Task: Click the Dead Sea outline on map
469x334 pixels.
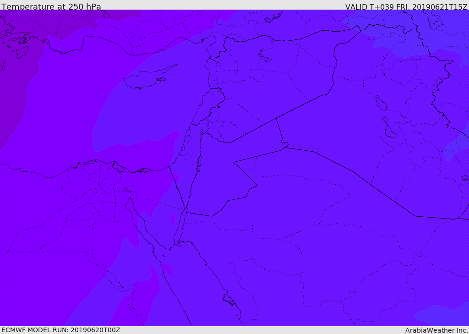Action: tap(198, 164)
